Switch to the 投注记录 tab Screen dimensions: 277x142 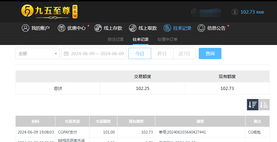click(x=116, y=39)
